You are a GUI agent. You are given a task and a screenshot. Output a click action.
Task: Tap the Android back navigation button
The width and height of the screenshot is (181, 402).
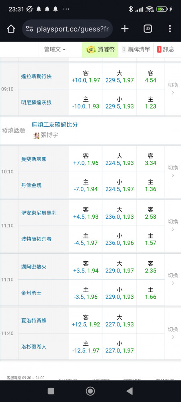[x=130, y=391]
